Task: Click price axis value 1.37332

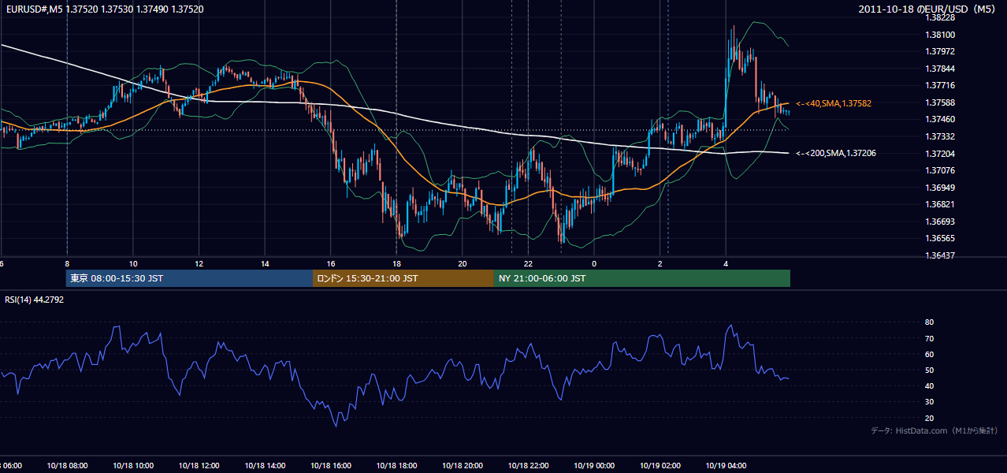Action: point(941,136)
